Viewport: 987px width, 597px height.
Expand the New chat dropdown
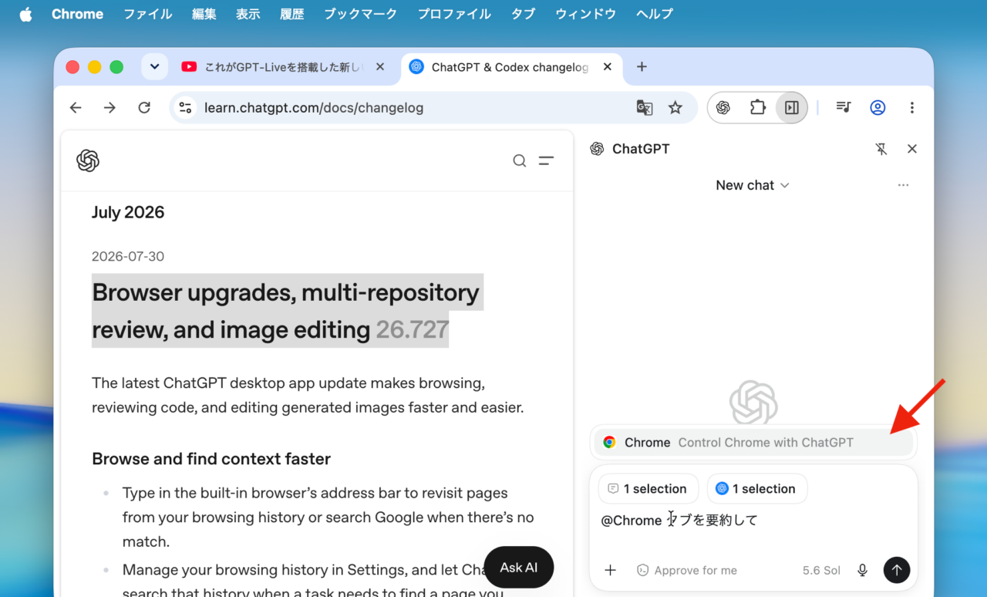pos(753,185)
